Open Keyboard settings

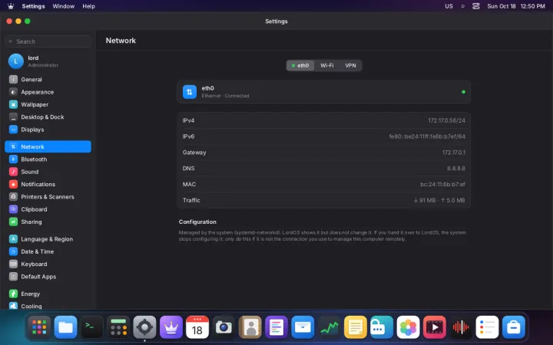(48, 264)
